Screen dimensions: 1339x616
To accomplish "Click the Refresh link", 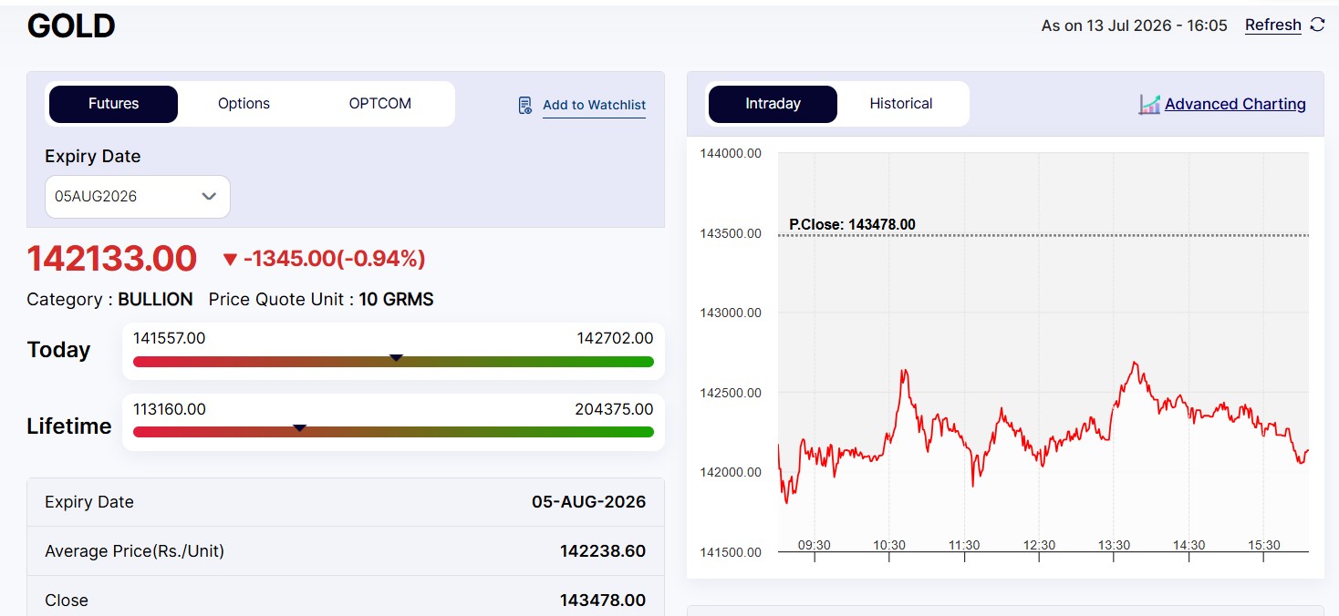I will (x=1273, y=25).
